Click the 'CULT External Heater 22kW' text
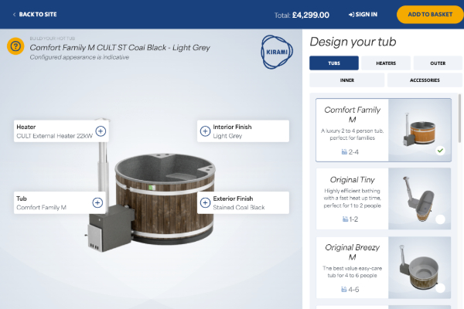 click(54, 136)
